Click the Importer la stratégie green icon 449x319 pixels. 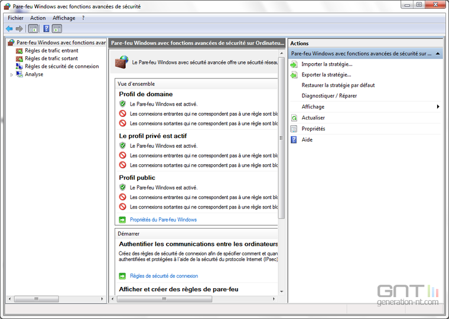pyautogui.click(x=294, y=64)
